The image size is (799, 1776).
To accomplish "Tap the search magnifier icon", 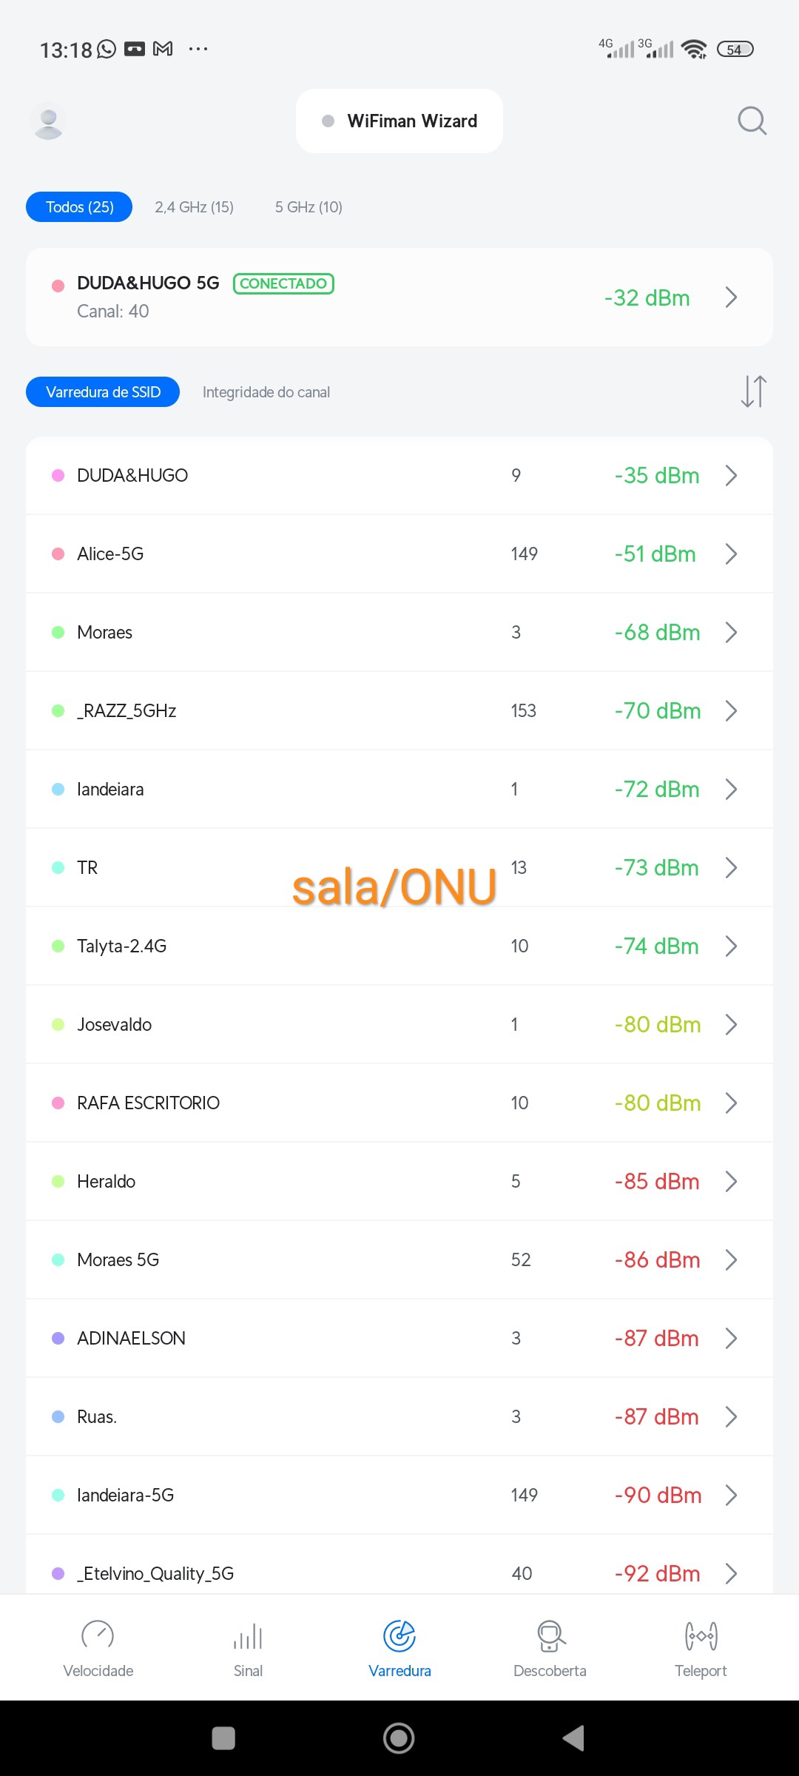I will pyautogui.click(x=752, y=121).
